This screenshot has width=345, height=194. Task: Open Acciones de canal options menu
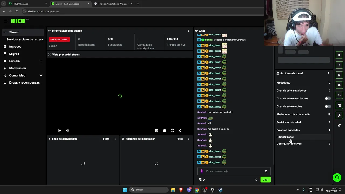coord(328,73)
